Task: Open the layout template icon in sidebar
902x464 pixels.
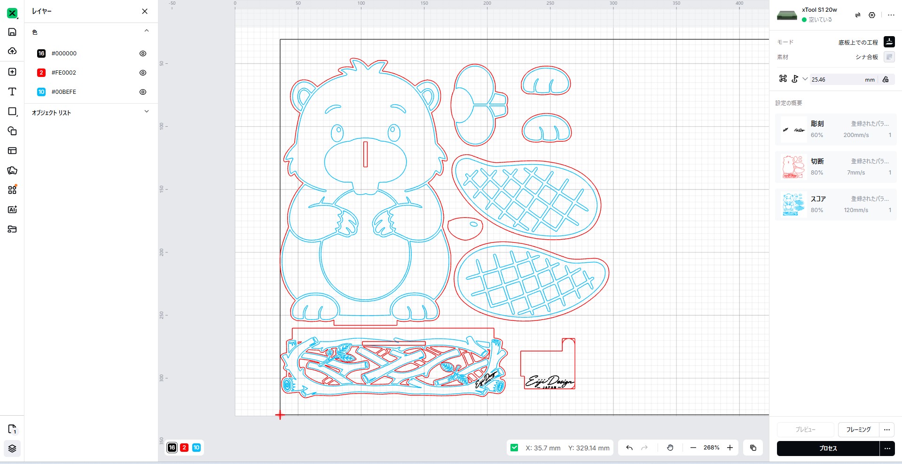Action: pos(12,151)
